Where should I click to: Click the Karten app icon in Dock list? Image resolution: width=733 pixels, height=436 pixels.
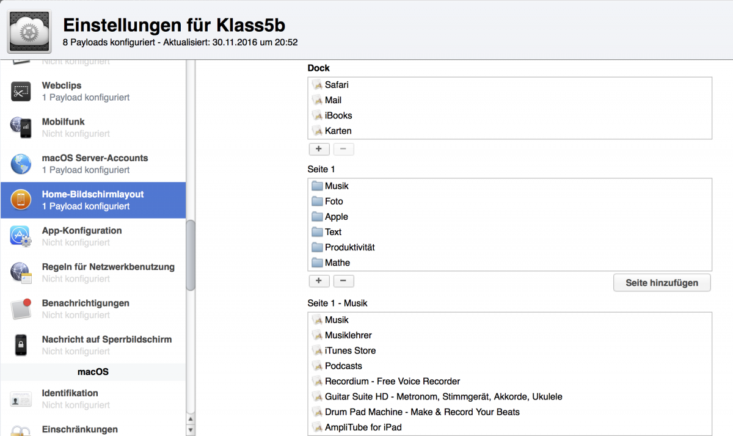317,131
